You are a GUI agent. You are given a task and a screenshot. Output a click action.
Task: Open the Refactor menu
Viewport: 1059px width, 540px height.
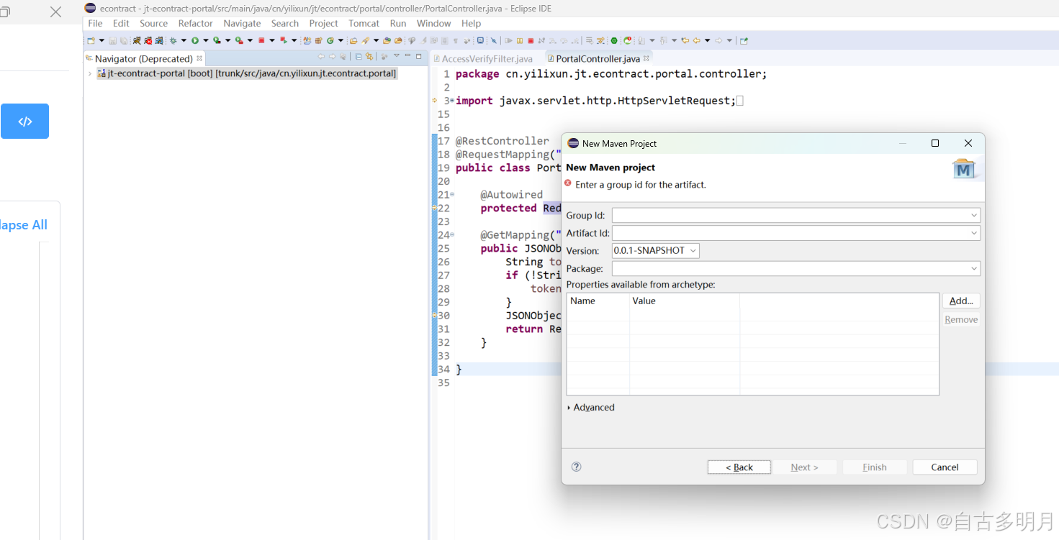pyautogui.click(x=195, y=23)
